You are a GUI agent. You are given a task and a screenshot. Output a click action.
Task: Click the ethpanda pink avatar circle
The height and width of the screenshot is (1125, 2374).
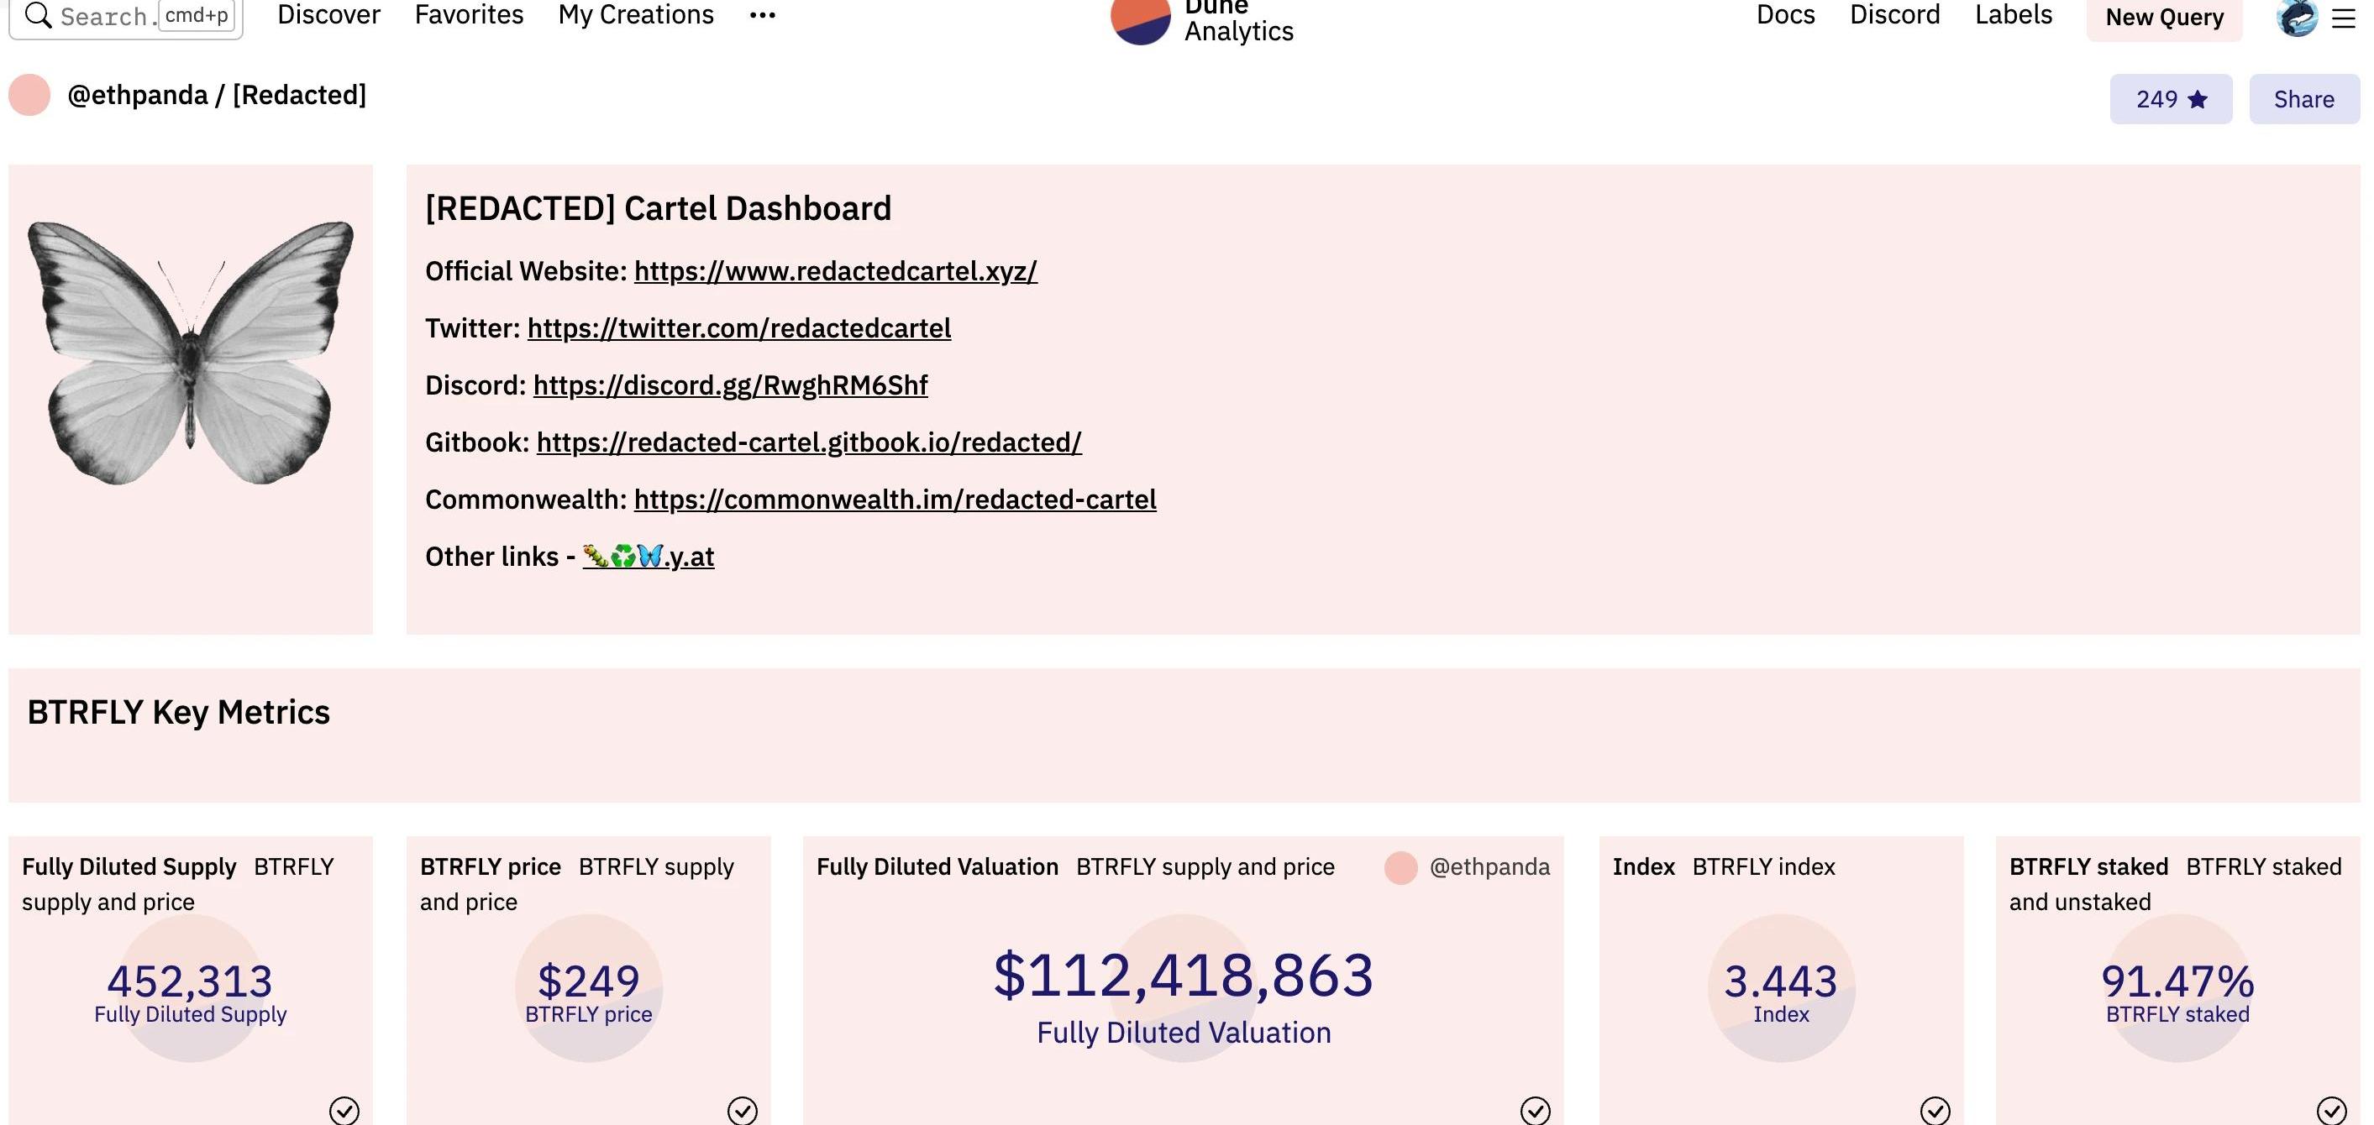(x=29, y=95)
